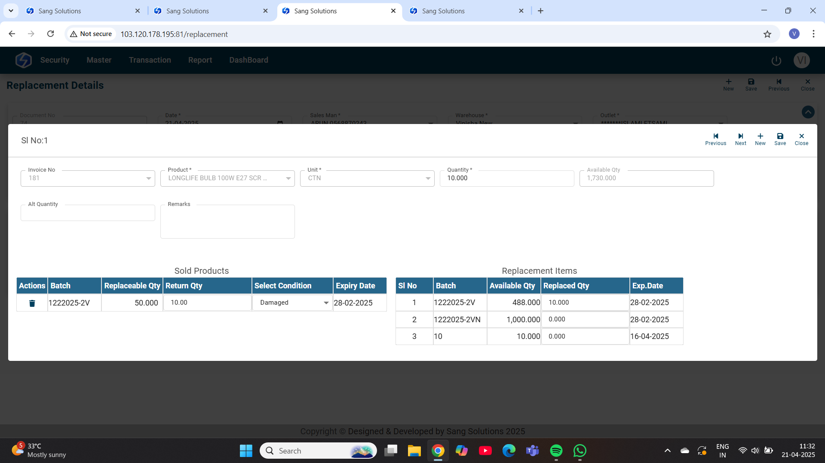825x463 pixels.
Task: Click the Return Qty field
Action: point(207,303)
